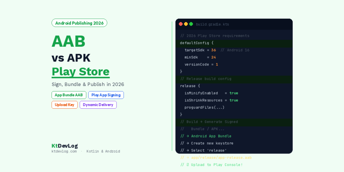The height and width of the screenshot is (172, 344).
Task: Click the Create new keystore comment line
Action: click(x=207, y=143)
